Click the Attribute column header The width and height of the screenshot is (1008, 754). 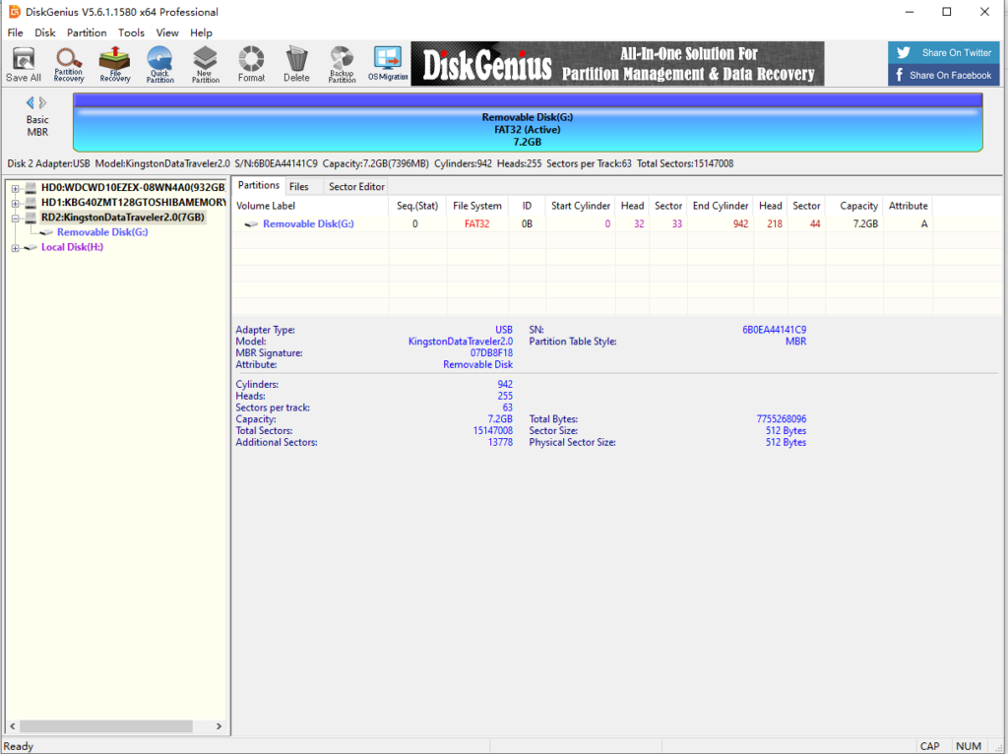point(908,206)
